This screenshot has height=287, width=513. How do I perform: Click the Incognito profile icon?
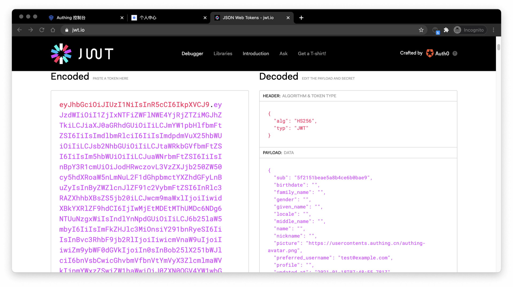[457, 30]
